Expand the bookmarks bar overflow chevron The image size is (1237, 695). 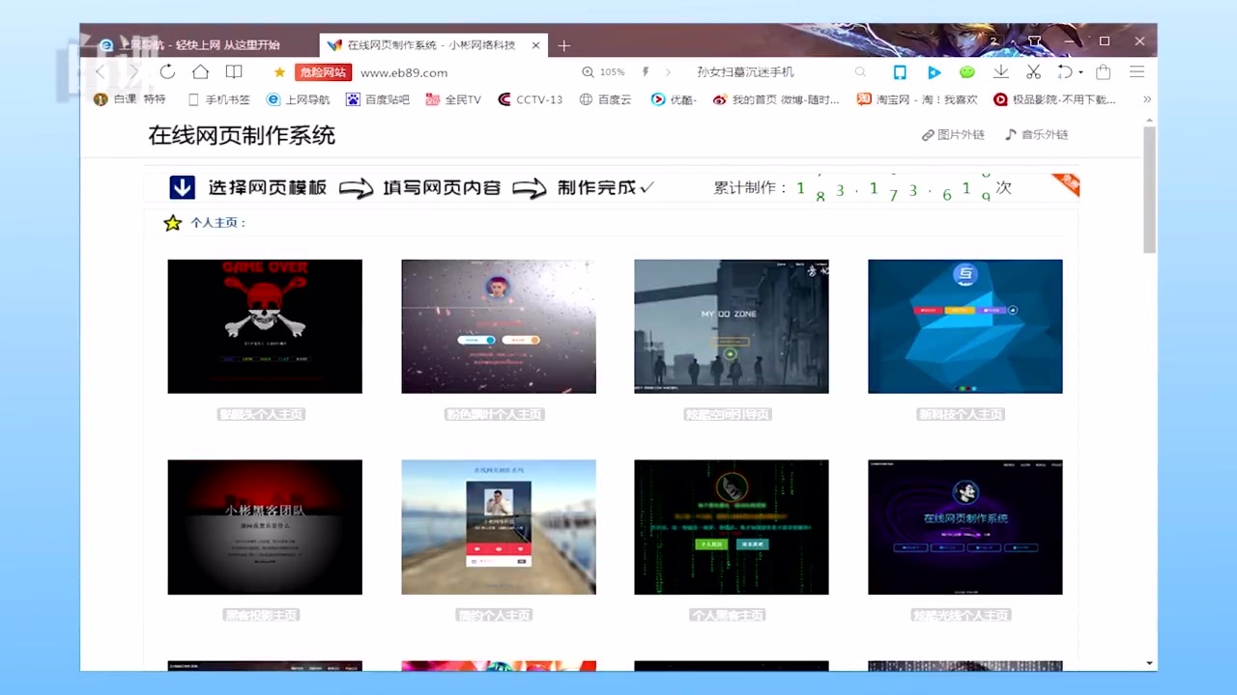point(1147,99)
